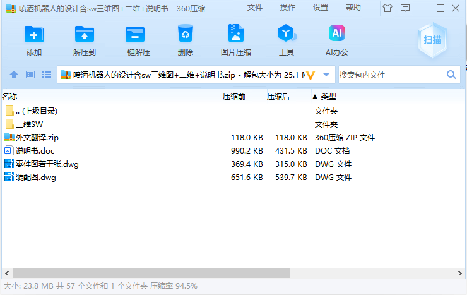The height and width of the screenshot is (295, 467).
Task: Click the right scroll arrow
Action: [459, 273]
